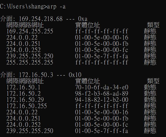This screenshot has height=137, width=166.
Task: Click the 0xa interface index
Action: 83,19
